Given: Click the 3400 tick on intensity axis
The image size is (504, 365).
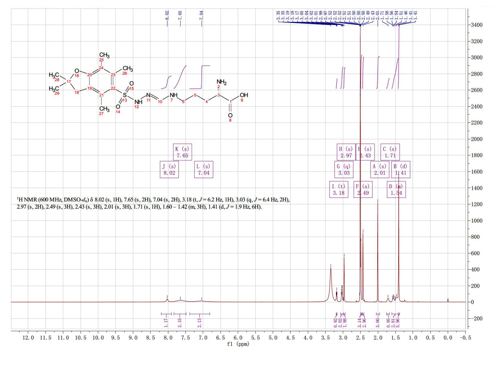Looking at the screenshot, I should [x=477, y=25].
